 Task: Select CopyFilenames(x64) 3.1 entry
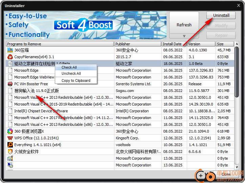34,57
